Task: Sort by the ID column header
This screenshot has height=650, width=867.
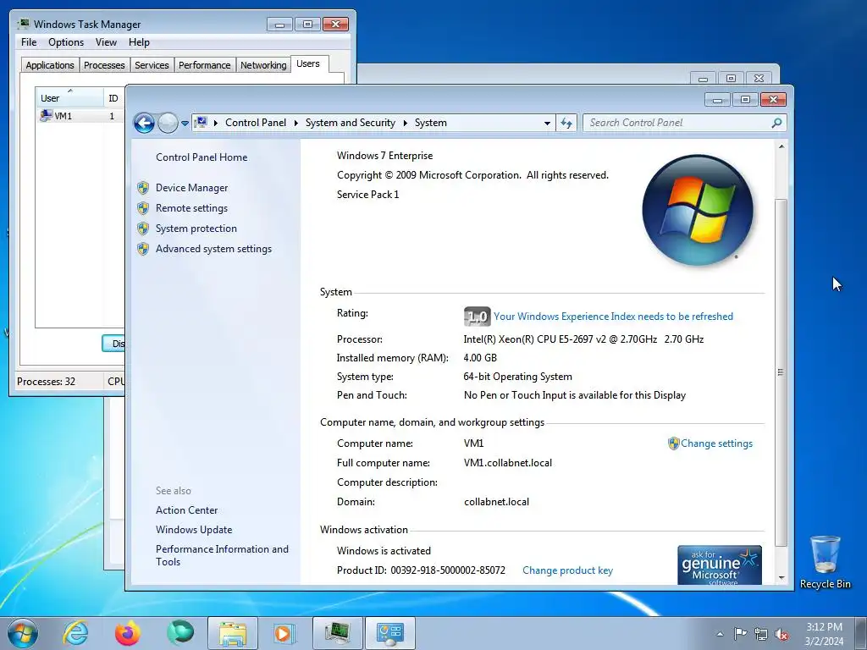Action: tap(114, 98)
